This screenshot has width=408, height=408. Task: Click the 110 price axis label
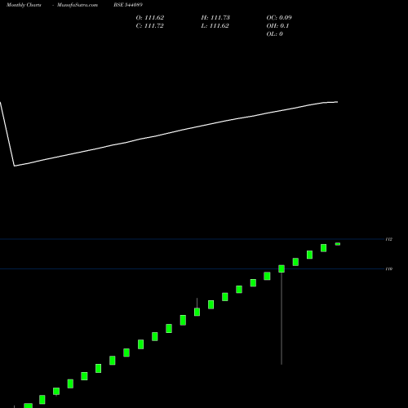[x=389, y=268]
